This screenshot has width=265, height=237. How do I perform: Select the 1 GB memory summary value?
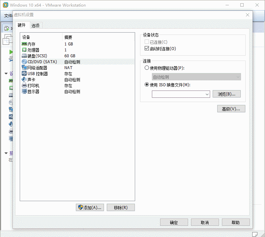tap(69, 44)
